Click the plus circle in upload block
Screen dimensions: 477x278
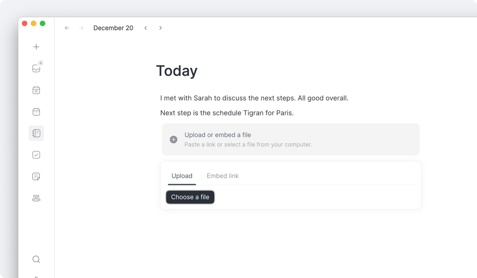(174, 140)
